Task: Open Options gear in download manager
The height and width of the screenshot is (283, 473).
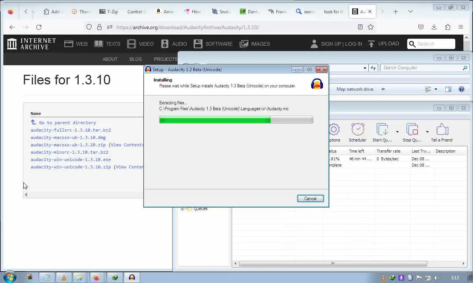Action: coord(334,133)
